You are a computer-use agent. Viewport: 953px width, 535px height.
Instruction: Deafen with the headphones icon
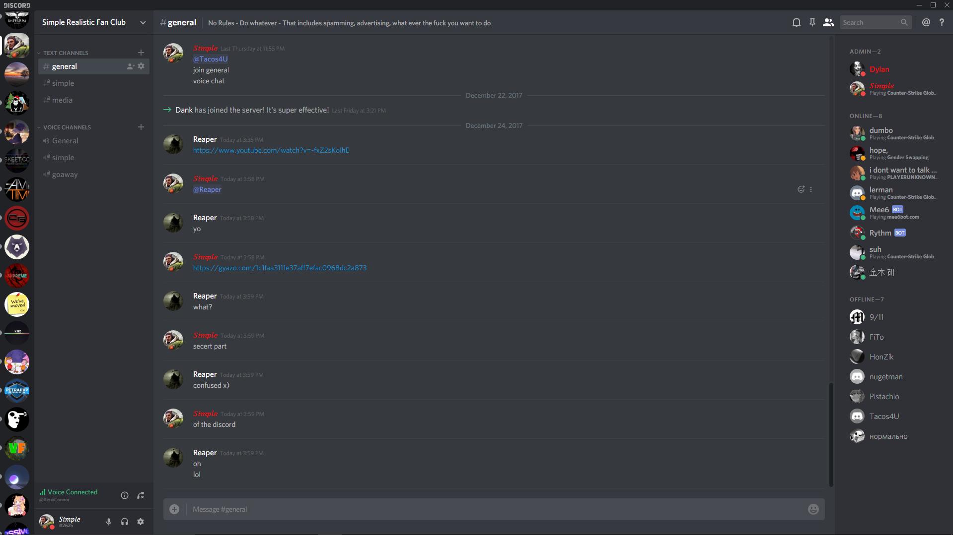tap(125, 522)
